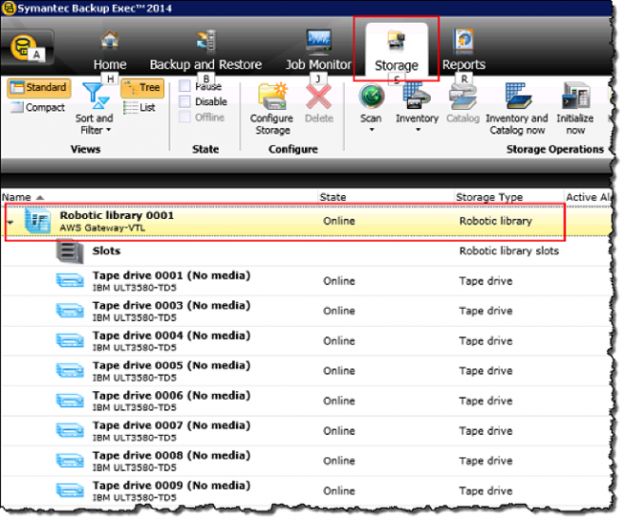Click the Robotic library 0001 icon
The height and width of the screenshot is (521, 625).
(38, 221)
